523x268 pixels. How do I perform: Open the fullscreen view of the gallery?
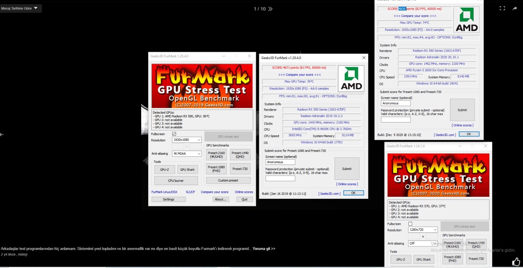502,8
